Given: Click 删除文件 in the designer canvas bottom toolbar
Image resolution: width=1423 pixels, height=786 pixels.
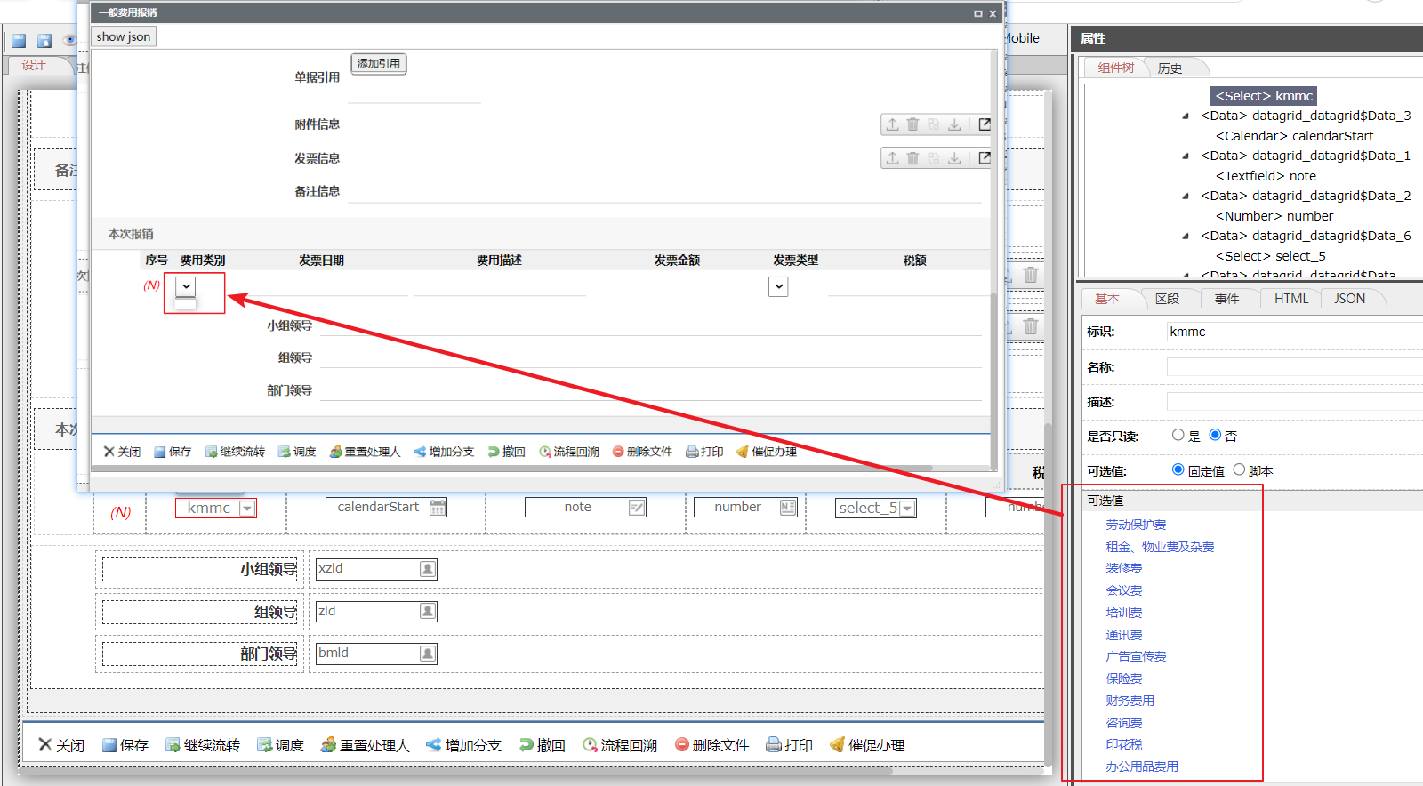Looking at the screenshot, I should 711,745.
